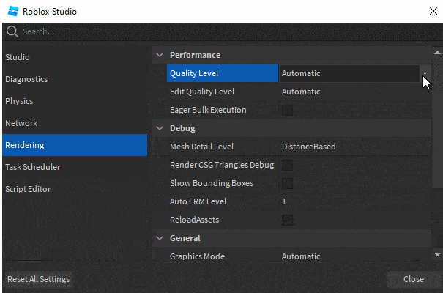Enable the Render CSG Triangles Debug checkbox
The height and width of the screenshot is (293, 443).
(287, 165)
